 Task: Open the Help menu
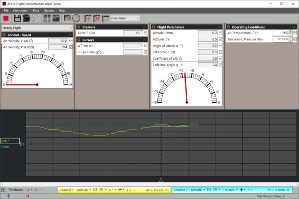(x=62, y=11)
